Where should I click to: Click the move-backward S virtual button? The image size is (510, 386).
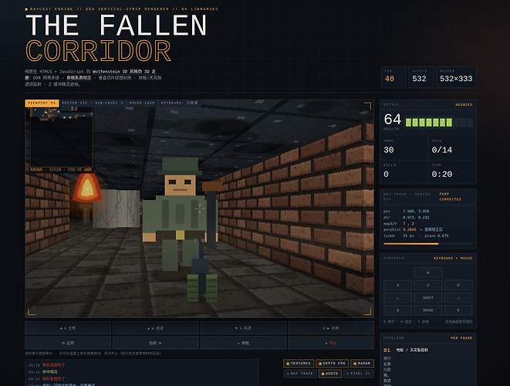[243, 328]
